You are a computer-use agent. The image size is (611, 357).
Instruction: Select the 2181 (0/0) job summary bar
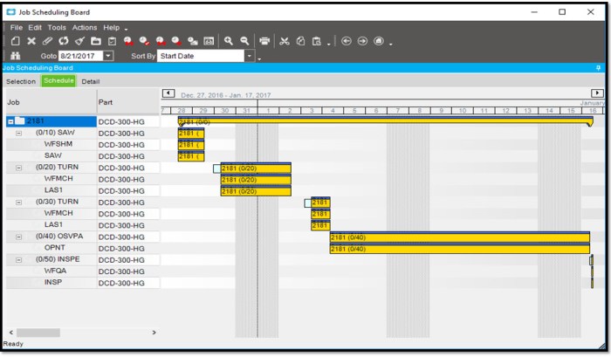(386, 121)
